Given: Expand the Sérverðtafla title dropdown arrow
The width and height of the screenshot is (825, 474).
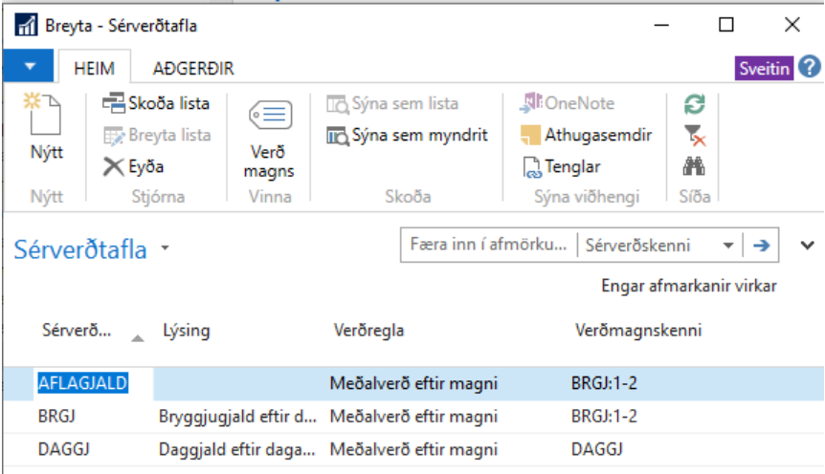Looking at the screenshot, I should coord(165,249).
